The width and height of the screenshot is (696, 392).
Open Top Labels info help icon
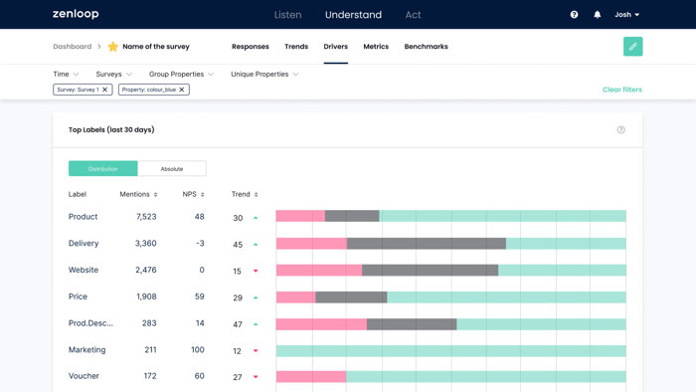tap(620, 129)
